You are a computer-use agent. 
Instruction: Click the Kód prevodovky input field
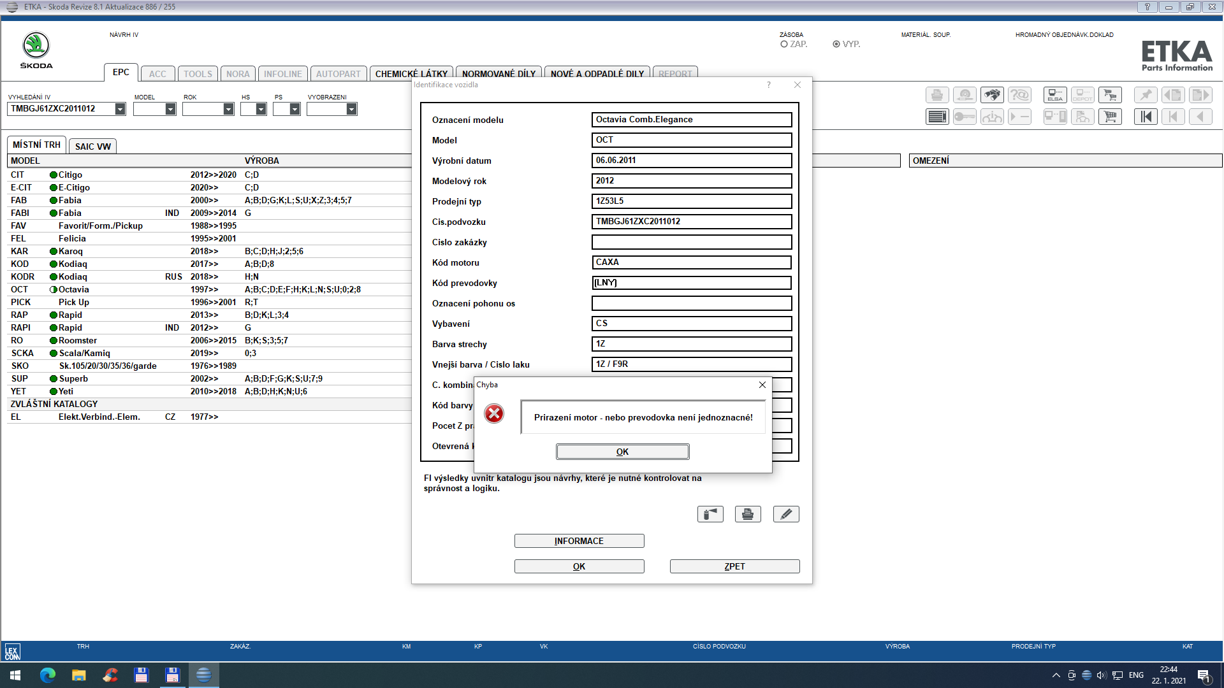[x=691, y=283]
